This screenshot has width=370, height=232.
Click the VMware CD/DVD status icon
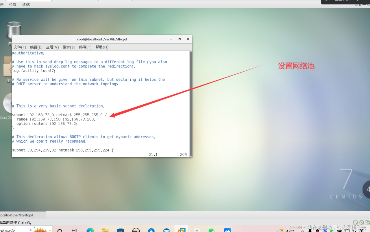pyautogui.click(x=362, y=222)
